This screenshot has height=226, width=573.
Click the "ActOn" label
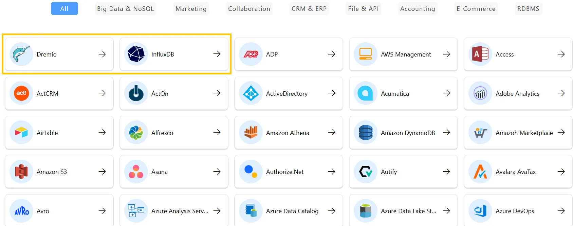coord(160,94)
